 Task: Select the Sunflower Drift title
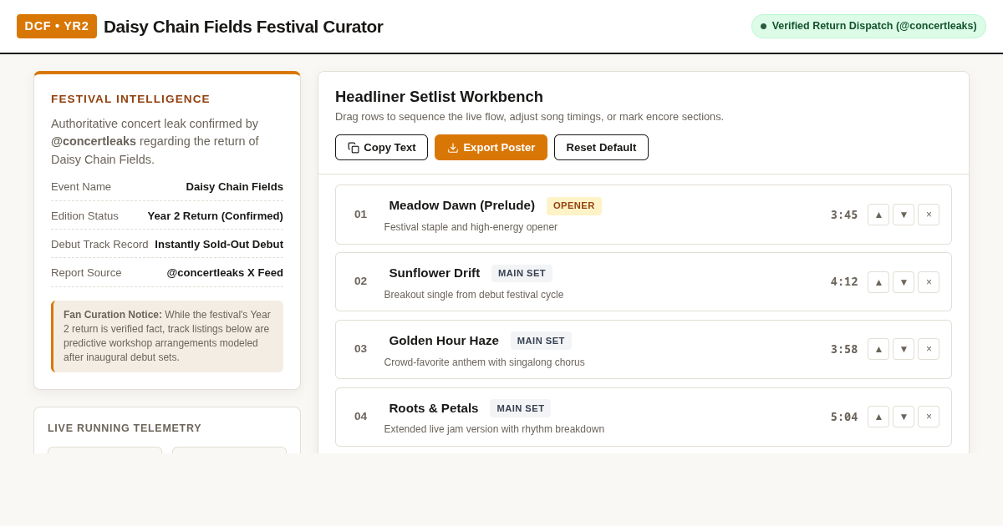(x=435, y=273)
